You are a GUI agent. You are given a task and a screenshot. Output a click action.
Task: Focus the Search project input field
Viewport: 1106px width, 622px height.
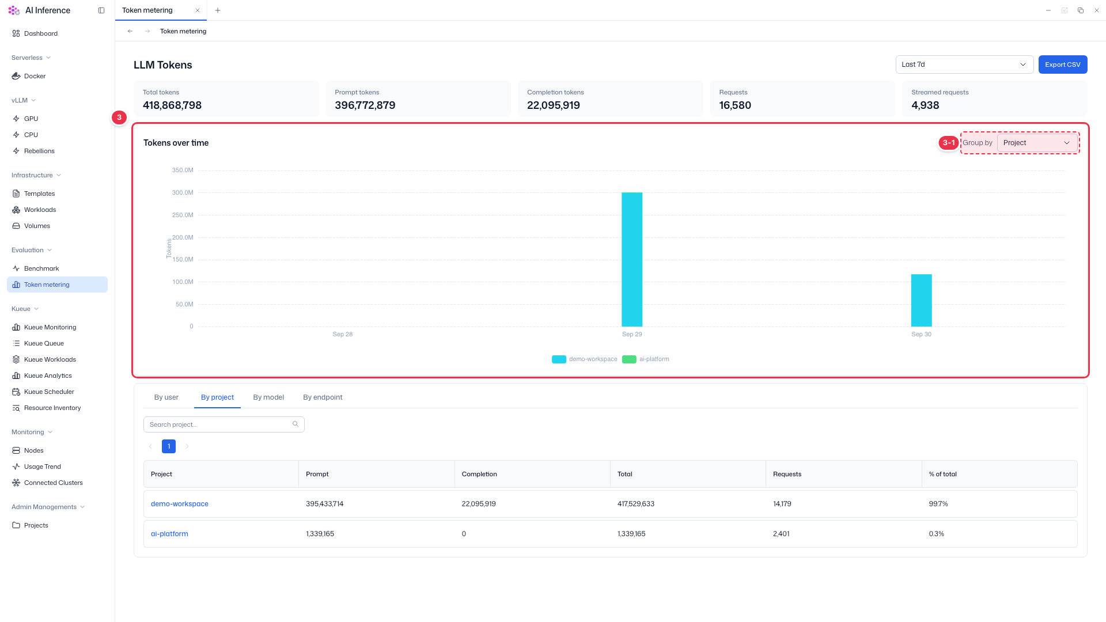click(x=224, y=424)
